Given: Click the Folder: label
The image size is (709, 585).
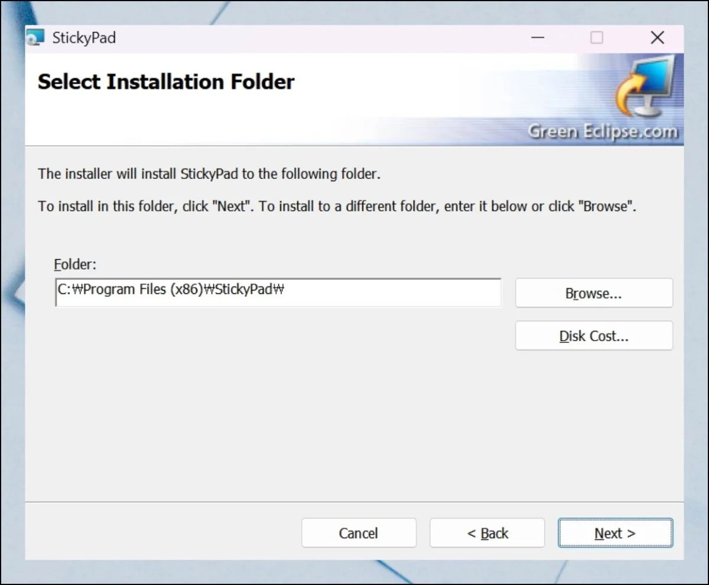Looking at the screenshot, I should (x=74, y=264).
